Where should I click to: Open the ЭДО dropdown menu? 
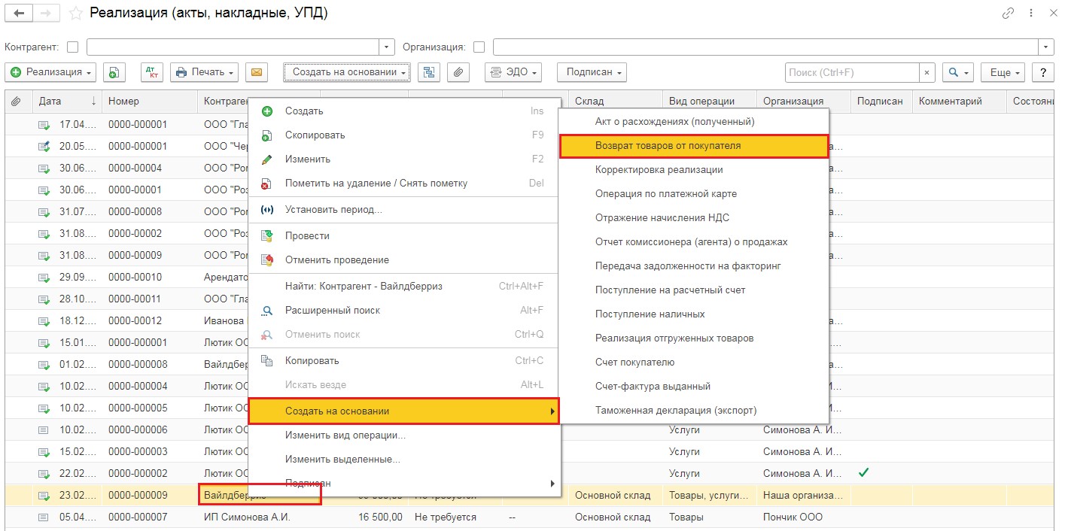coord(513,72)
